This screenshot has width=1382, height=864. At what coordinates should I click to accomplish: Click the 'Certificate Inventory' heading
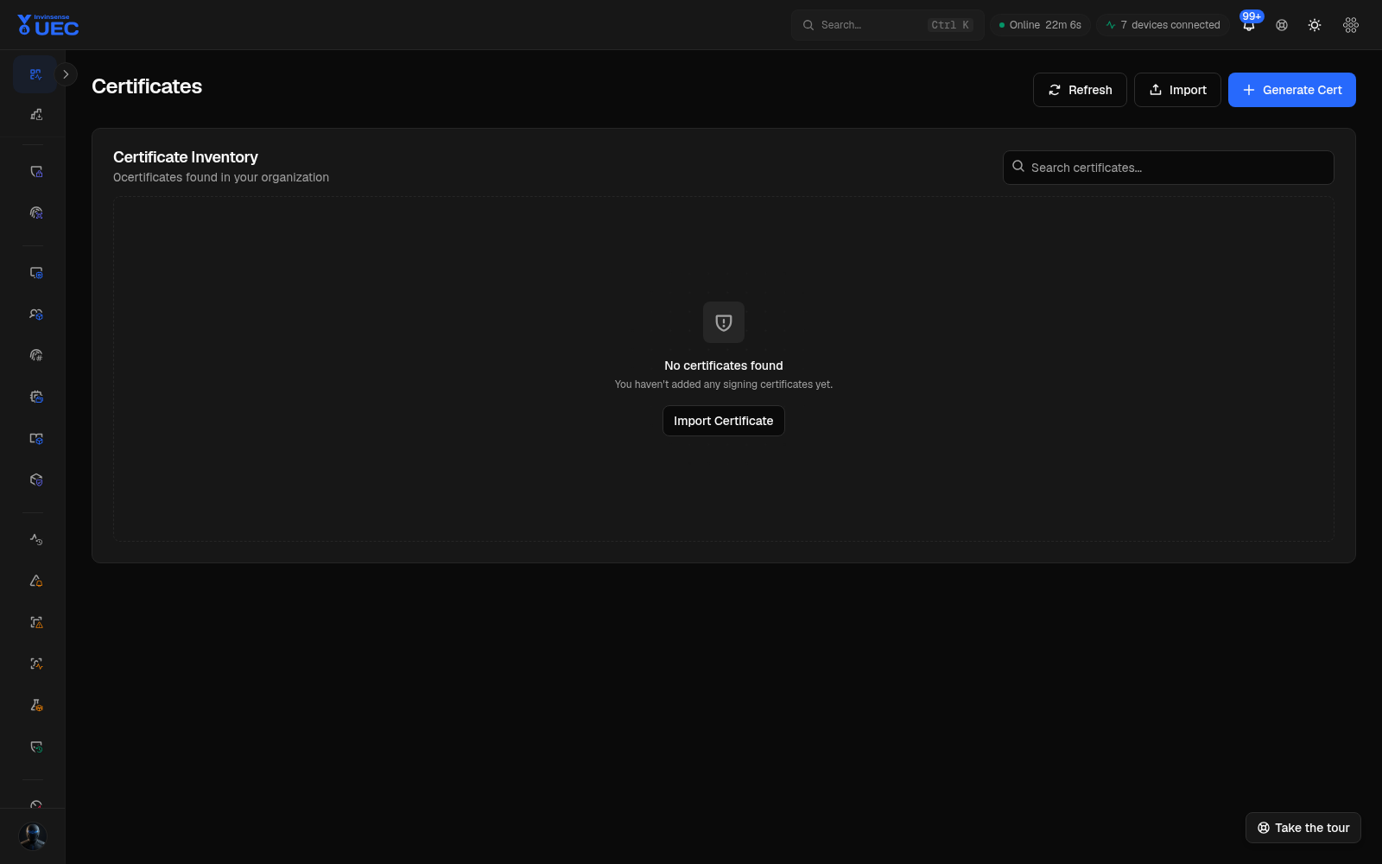pos(186,157)
